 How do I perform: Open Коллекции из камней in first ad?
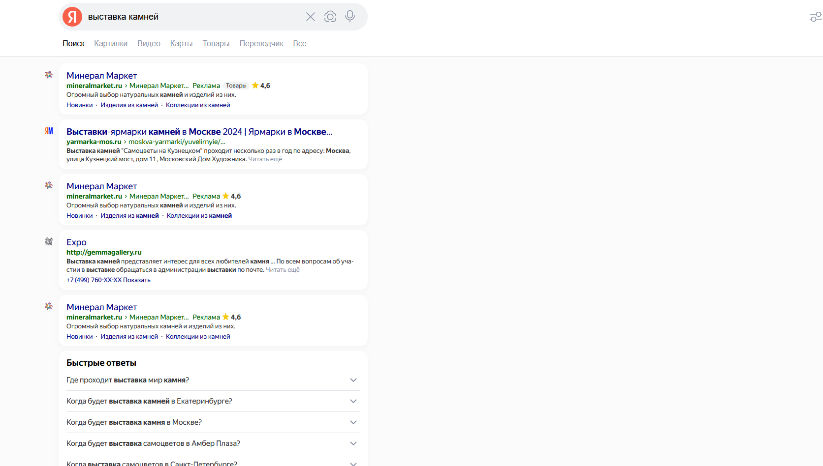[198, 105]
